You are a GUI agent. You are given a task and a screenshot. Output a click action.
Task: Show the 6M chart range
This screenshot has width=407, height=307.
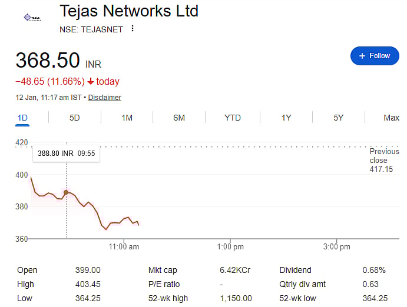click(179, 118)
